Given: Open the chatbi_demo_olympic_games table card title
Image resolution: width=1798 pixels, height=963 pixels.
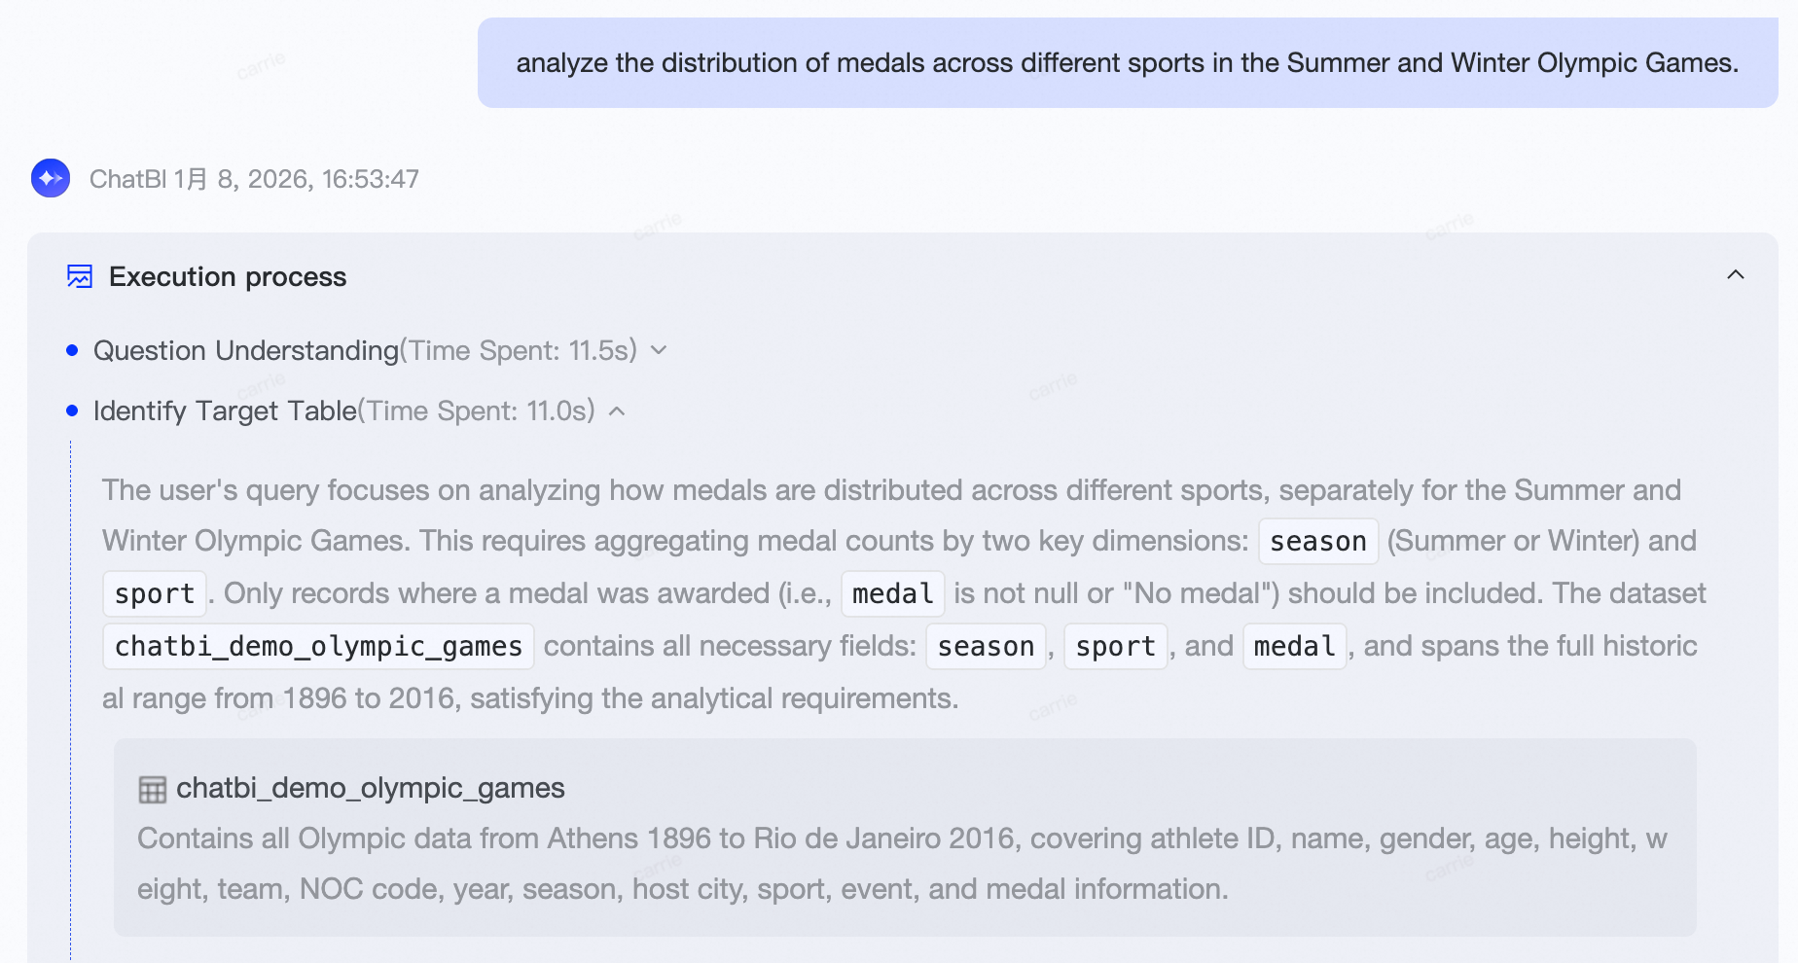Looking at the screenshot, I should coord(370,788).
